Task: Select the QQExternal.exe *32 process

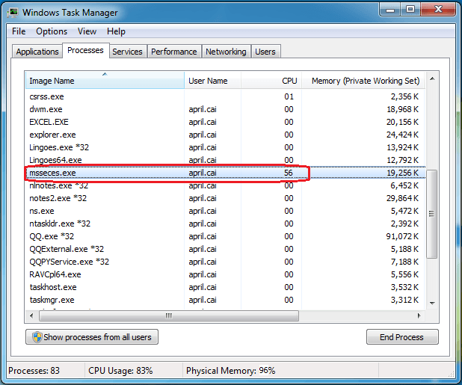Action: pyautogui.click(x=225, y=249)
